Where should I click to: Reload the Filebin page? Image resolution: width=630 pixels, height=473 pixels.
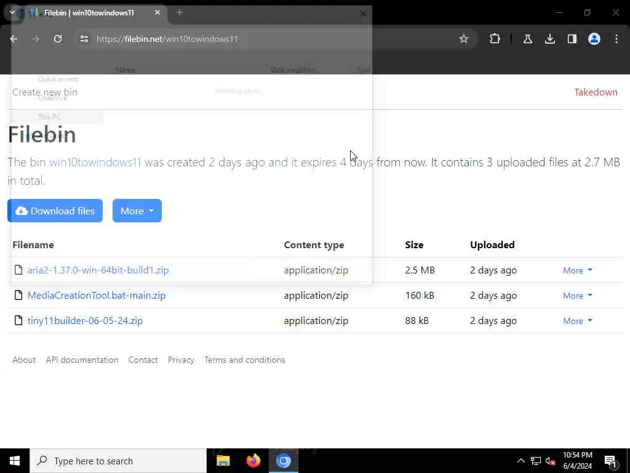[58, 39]
